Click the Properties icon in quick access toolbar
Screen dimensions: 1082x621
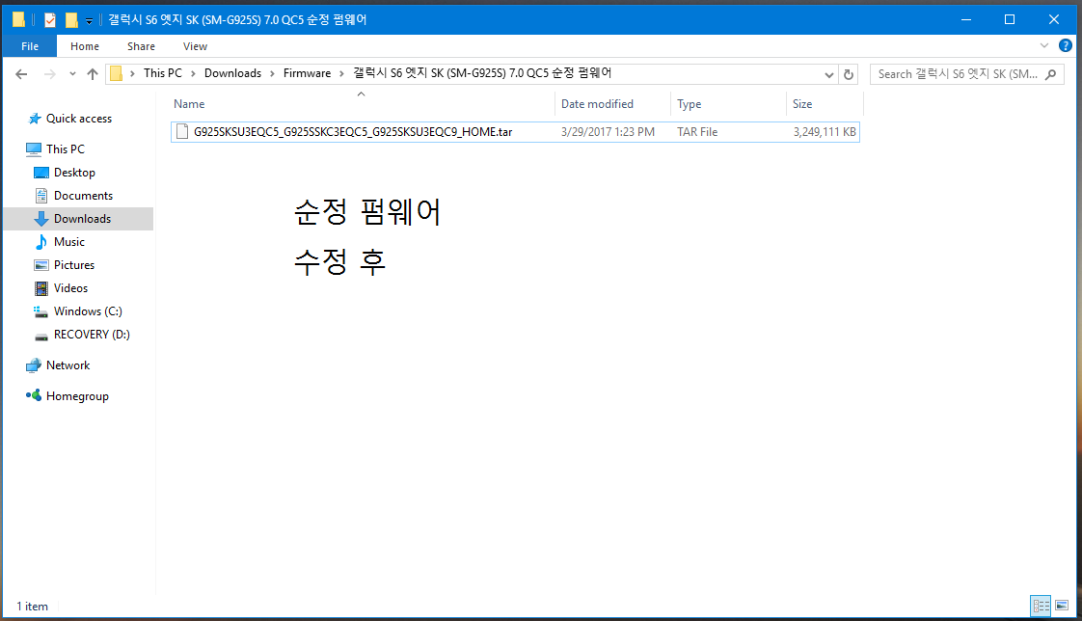click(x=50, y=20)
